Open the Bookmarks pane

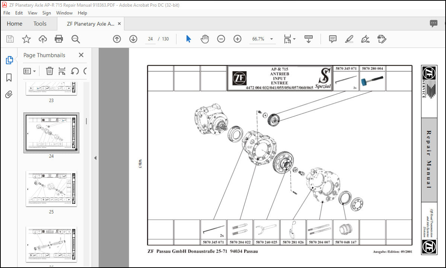[9, 78]
